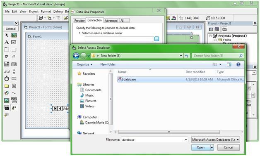
Task: Open the Project menu
Action: coord(34,12)
